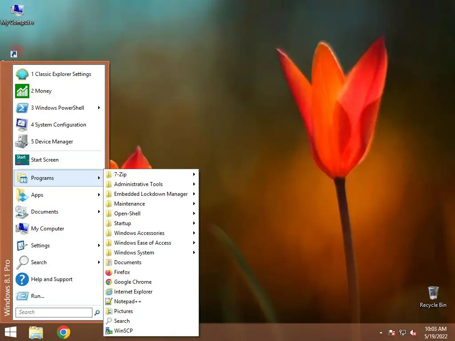Expand the 7-Zip folder arrow
The height and width of the screenshot is (341, 455).
tap(194, 174)
